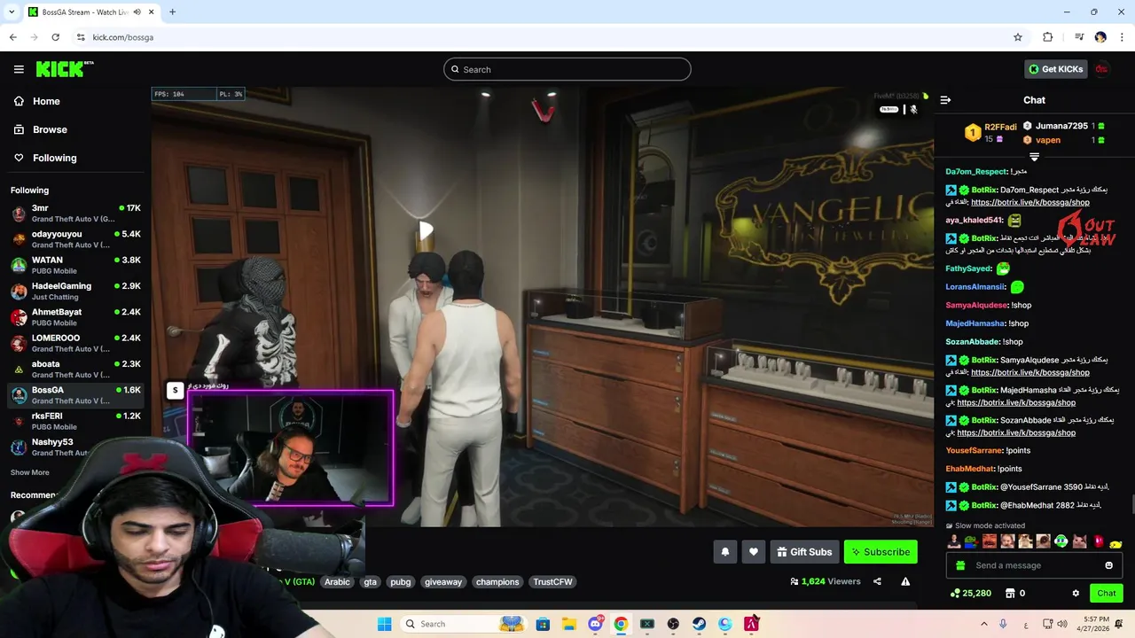Select the pubg tag
The height and width of the screenshot is (638, 1135).
pyautogui.click(x=401, y=581)
